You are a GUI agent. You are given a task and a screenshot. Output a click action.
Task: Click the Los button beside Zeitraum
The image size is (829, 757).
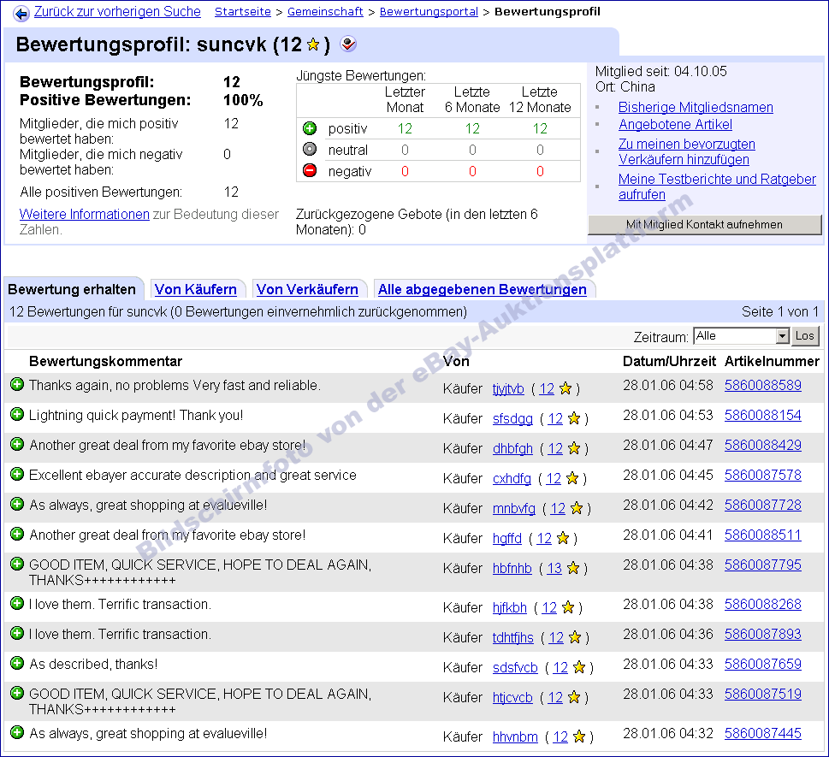pyautogui.click(x=805, y=335)
